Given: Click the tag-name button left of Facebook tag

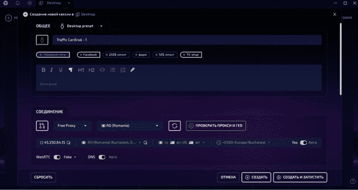Looking at the screenshot, I should pyautogui.click(x=53, y=55).
